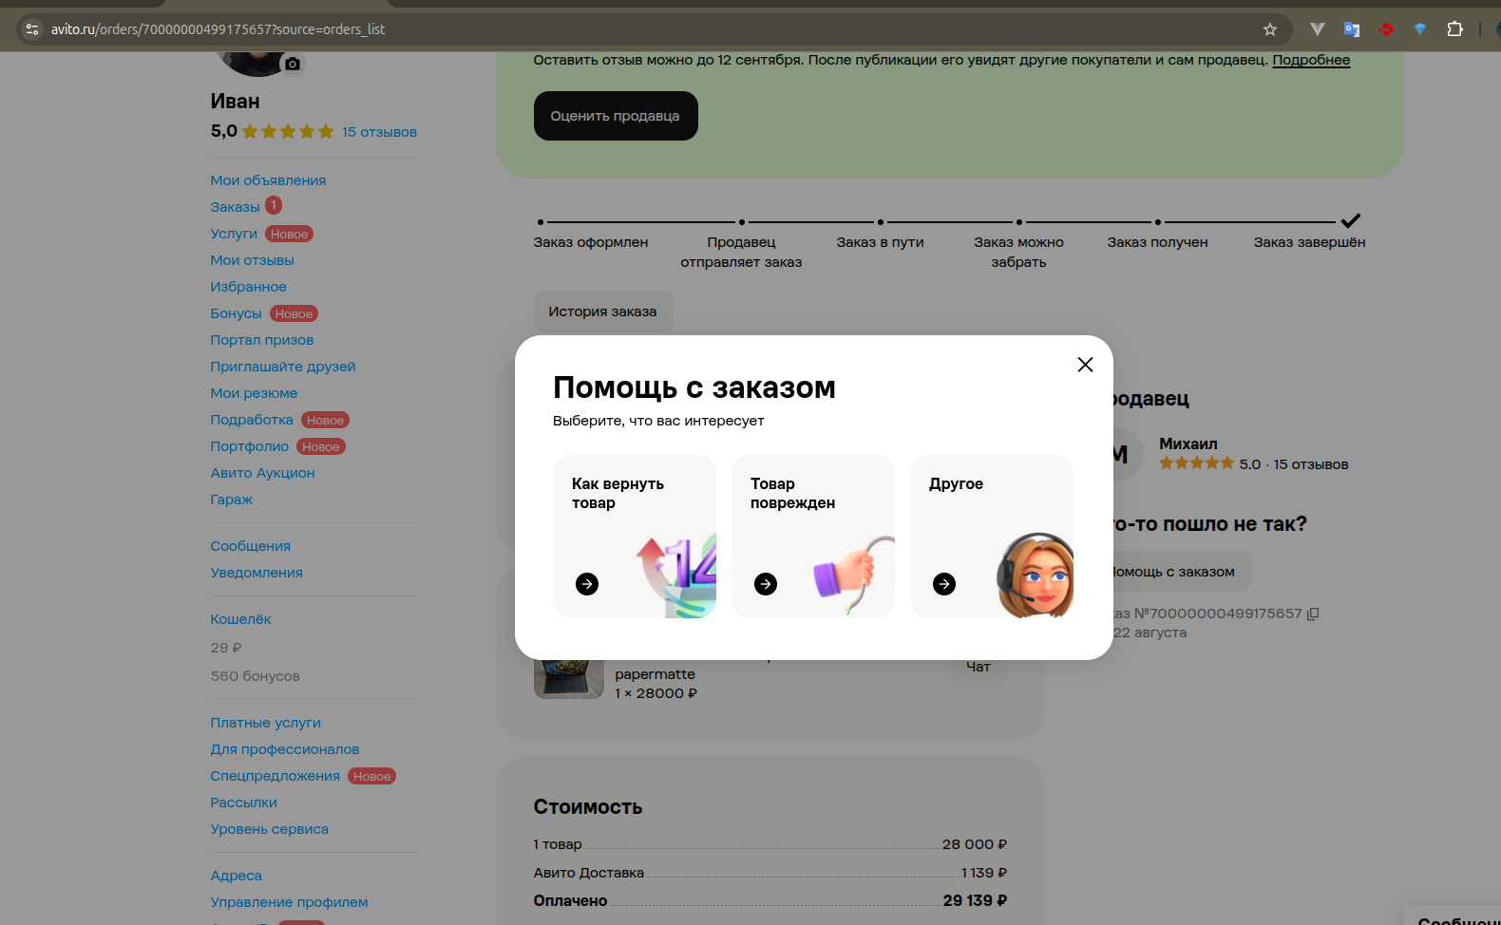
Task: Open the Google Translate extension
Action: [x=1352, y=29]
